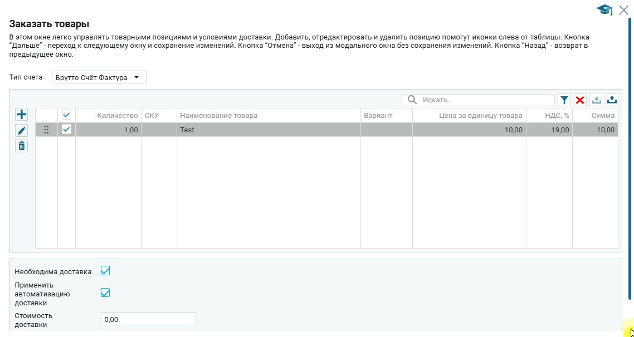Open the 'Тип счета' dropdown
This screenshot has height=337, width=634.
(x=99, y=77)
